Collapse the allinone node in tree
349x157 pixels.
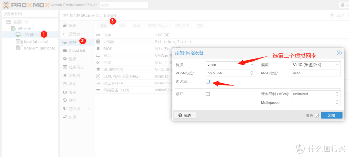[9, 28]
